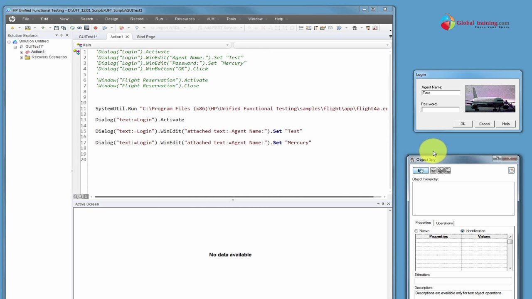This screenshot has width=532, height=299.
Task: Click the Record red circle button
Action: pos(95,28)
